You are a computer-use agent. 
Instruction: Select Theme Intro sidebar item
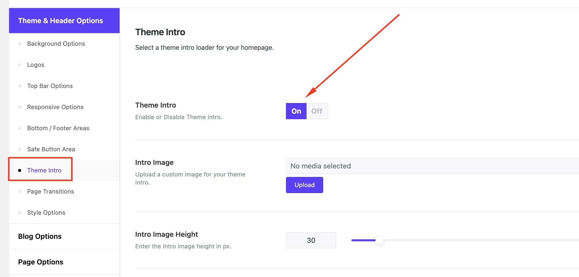[44, 170]
